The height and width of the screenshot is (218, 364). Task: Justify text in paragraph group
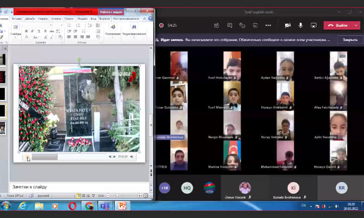click(x=88, y=37)
